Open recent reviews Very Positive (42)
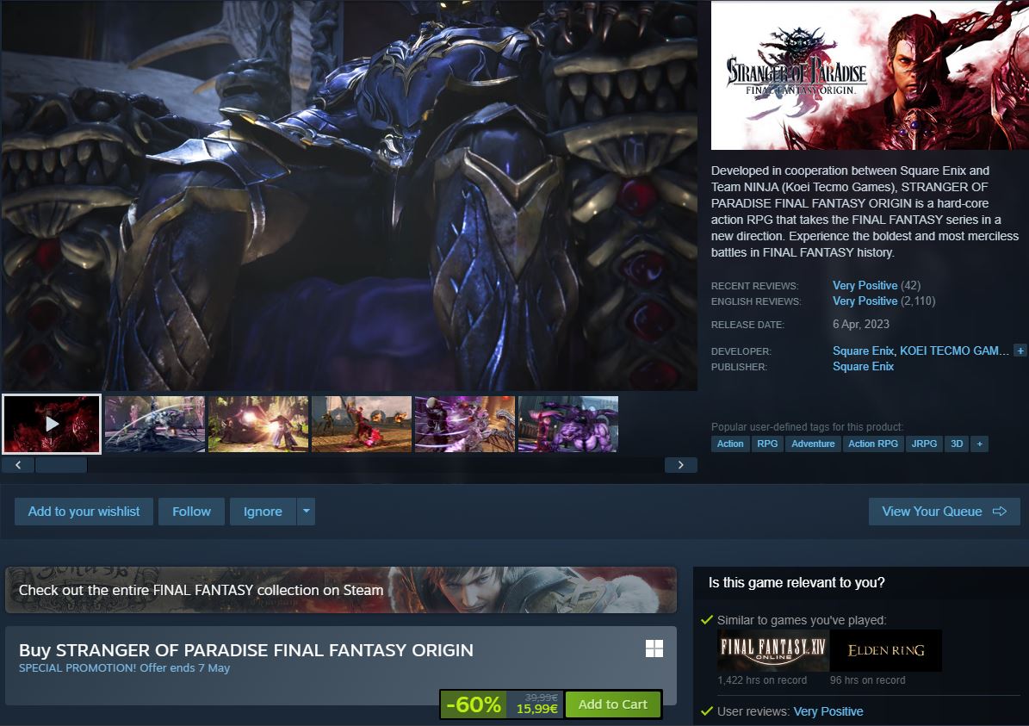The image size is (1029, 726). (x=877, y=286)
